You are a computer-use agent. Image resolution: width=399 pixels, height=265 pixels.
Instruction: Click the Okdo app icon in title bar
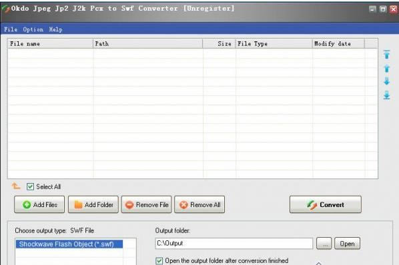[5, 9]
